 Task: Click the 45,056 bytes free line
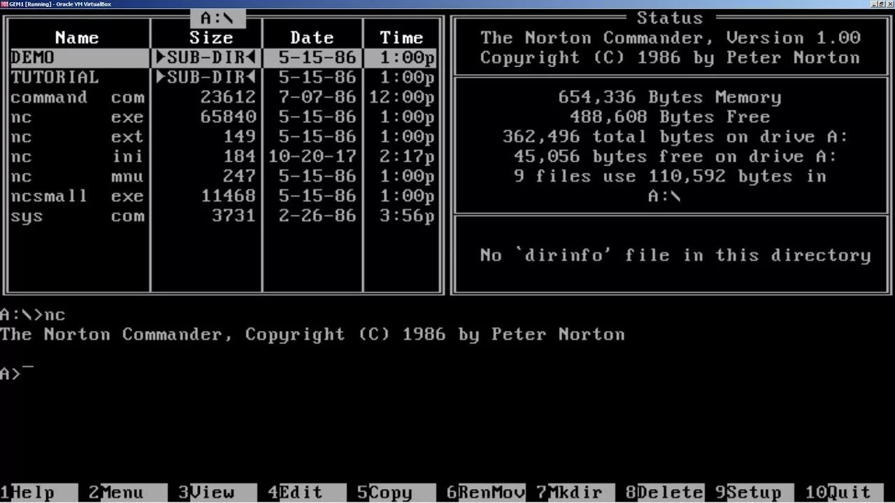click(x=675, y=156)
